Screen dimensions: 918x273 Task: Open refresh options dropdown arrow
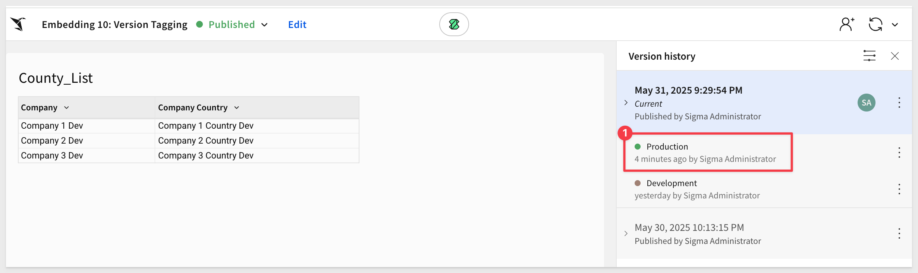[x=895, y=25]
